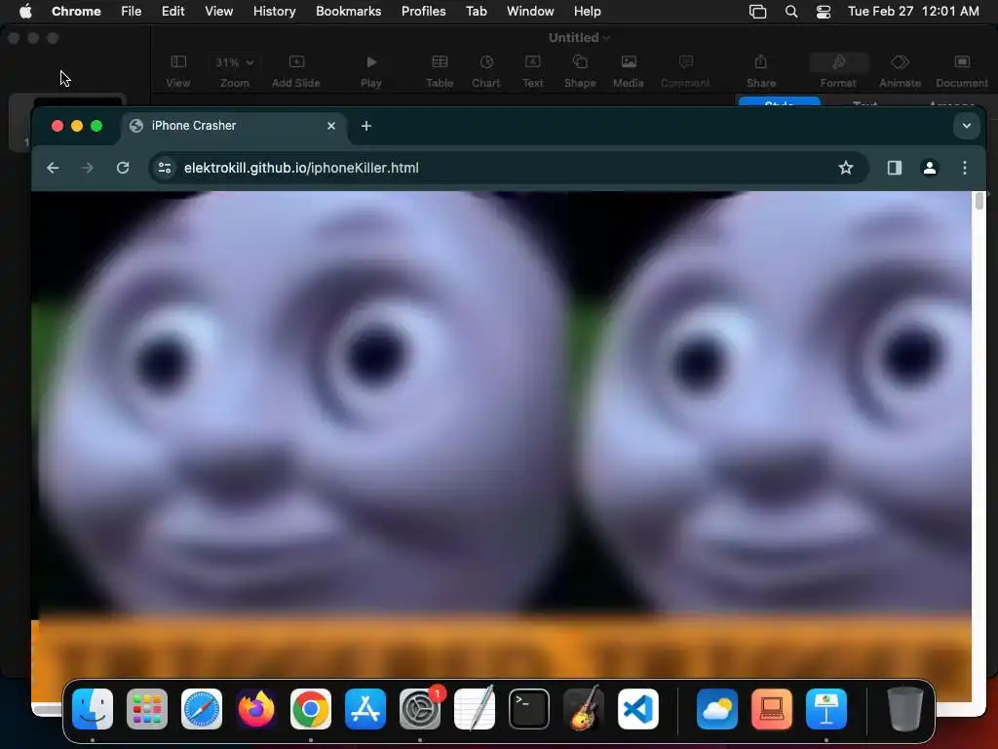Screen dimensions: 998x749
Task: Open Spotlight search in menu bar
Action: click(x=791, y=12)
